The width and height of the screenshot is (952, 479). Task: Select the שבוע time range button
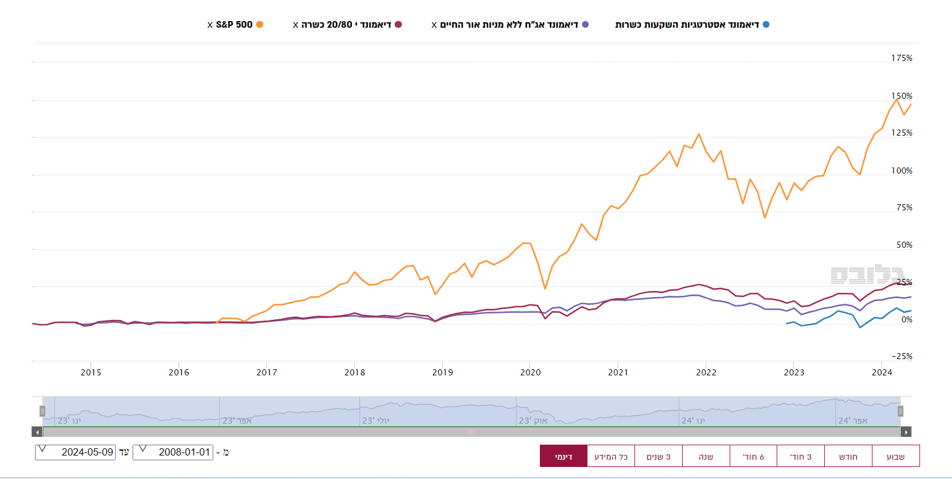(895, 456)
